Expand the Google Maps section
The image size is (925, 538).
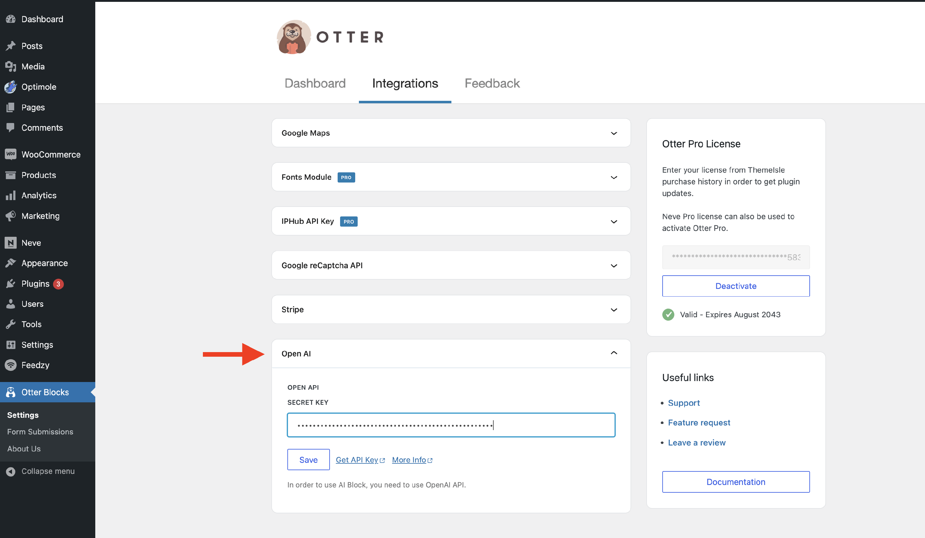[x=451, y=133]
